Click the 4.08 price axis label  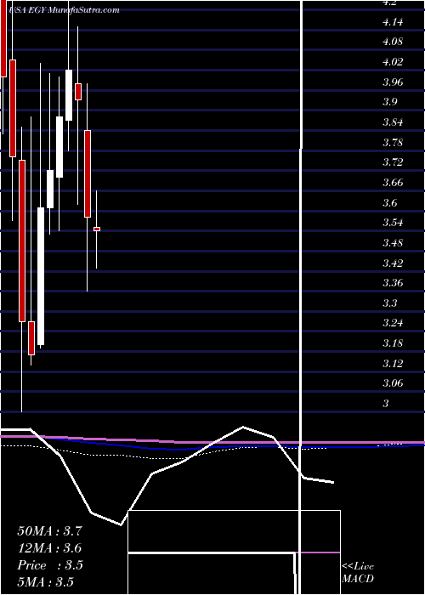point(393,42)
